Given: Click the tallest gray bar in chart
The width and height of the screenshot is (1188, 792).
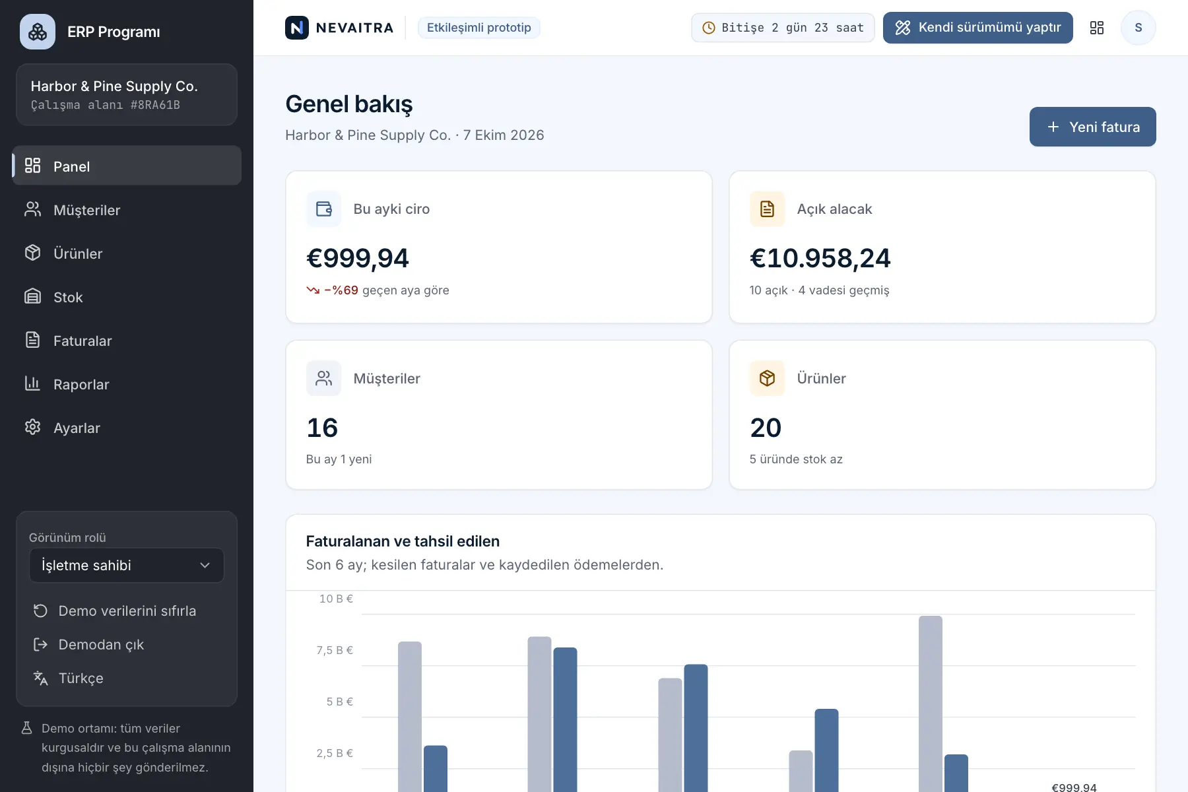Looking at the screenshot, I should pyautogui.click(x=931, y=704).
